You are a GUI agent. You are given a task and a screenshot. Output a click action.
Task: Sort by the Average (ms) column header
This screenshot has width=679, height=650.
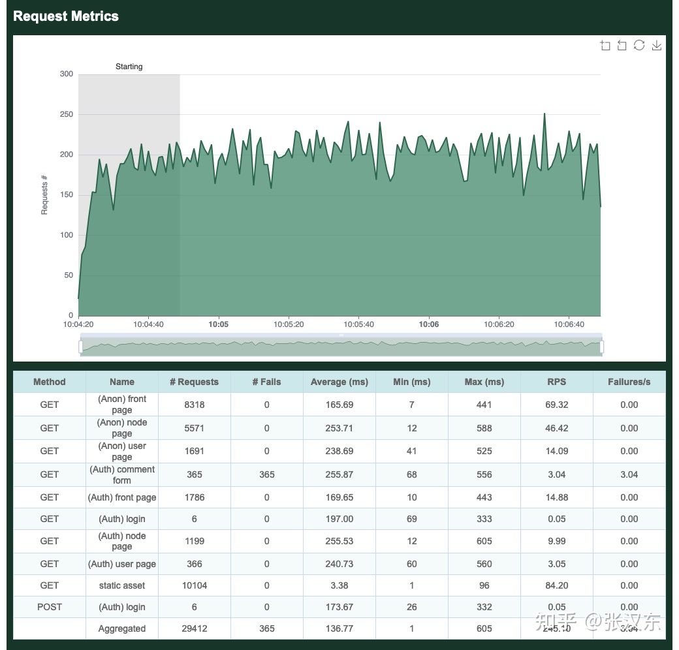pyautogui.click(x=339, y=382)
